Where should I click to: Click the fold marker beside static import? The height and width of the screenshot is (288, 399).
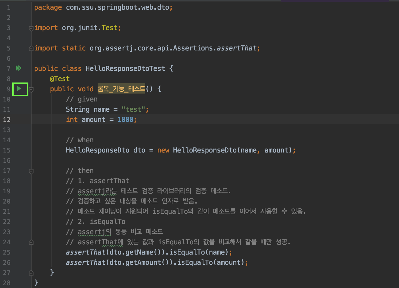31,48
